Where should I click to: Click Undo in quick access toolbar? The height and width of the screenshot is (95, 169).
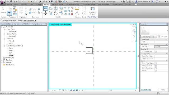pyautogui.click(x=19, y=2)
